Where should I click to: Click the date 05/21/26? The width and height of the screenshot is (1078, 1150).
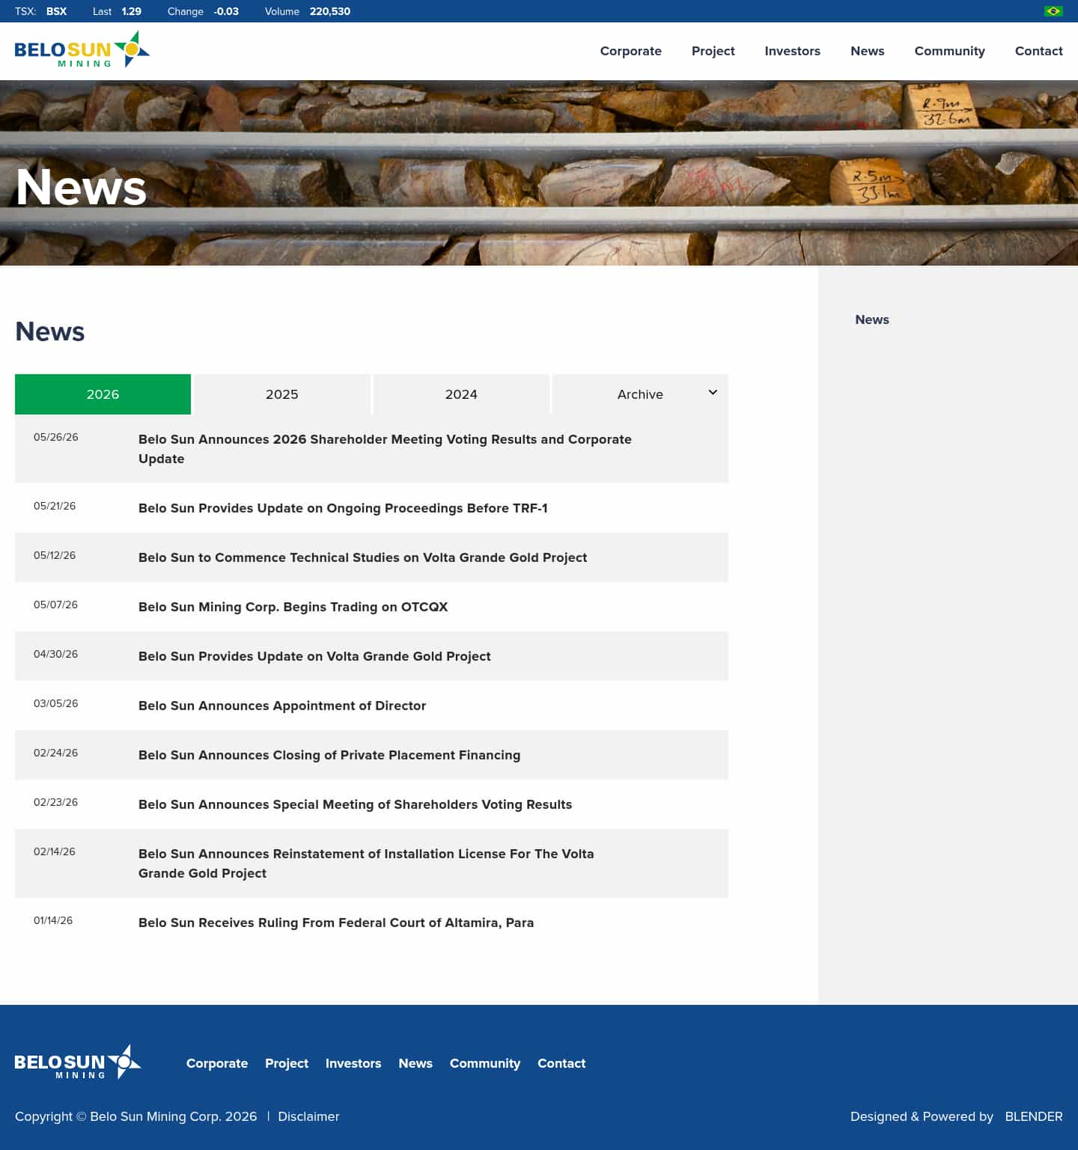tap(55, 506)
